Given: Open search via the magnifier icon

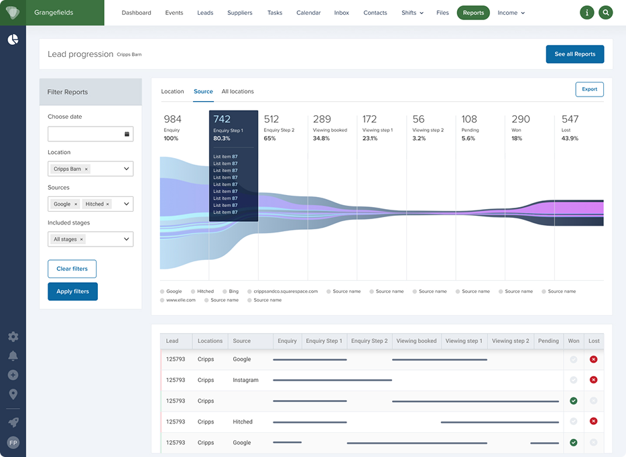Looking at the screenshot, I should pyautogui.click(x=606, y=13).
